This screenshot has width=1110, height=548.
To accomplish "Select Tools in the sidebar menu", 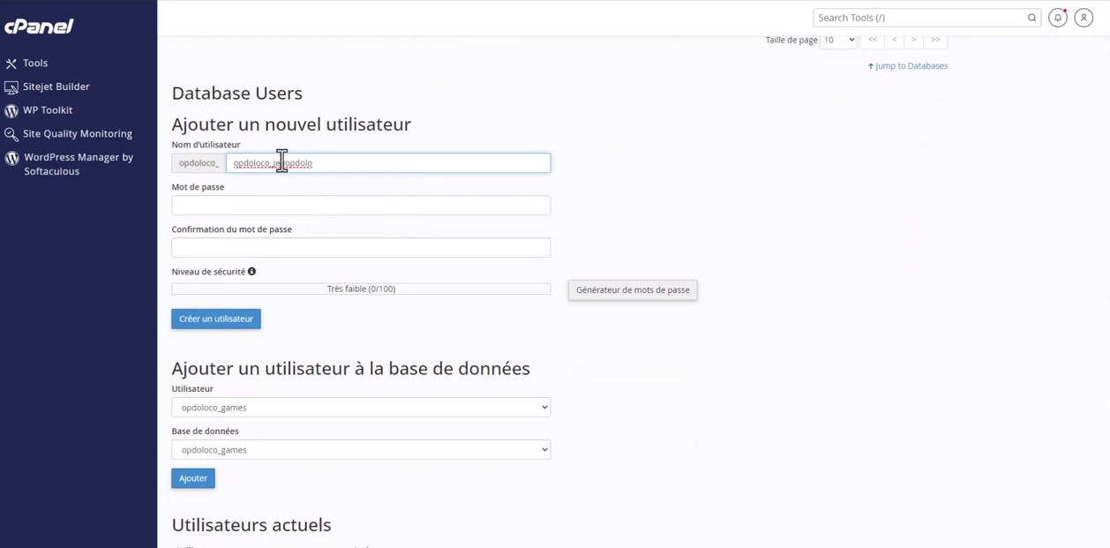I will (x=36, y=63).
